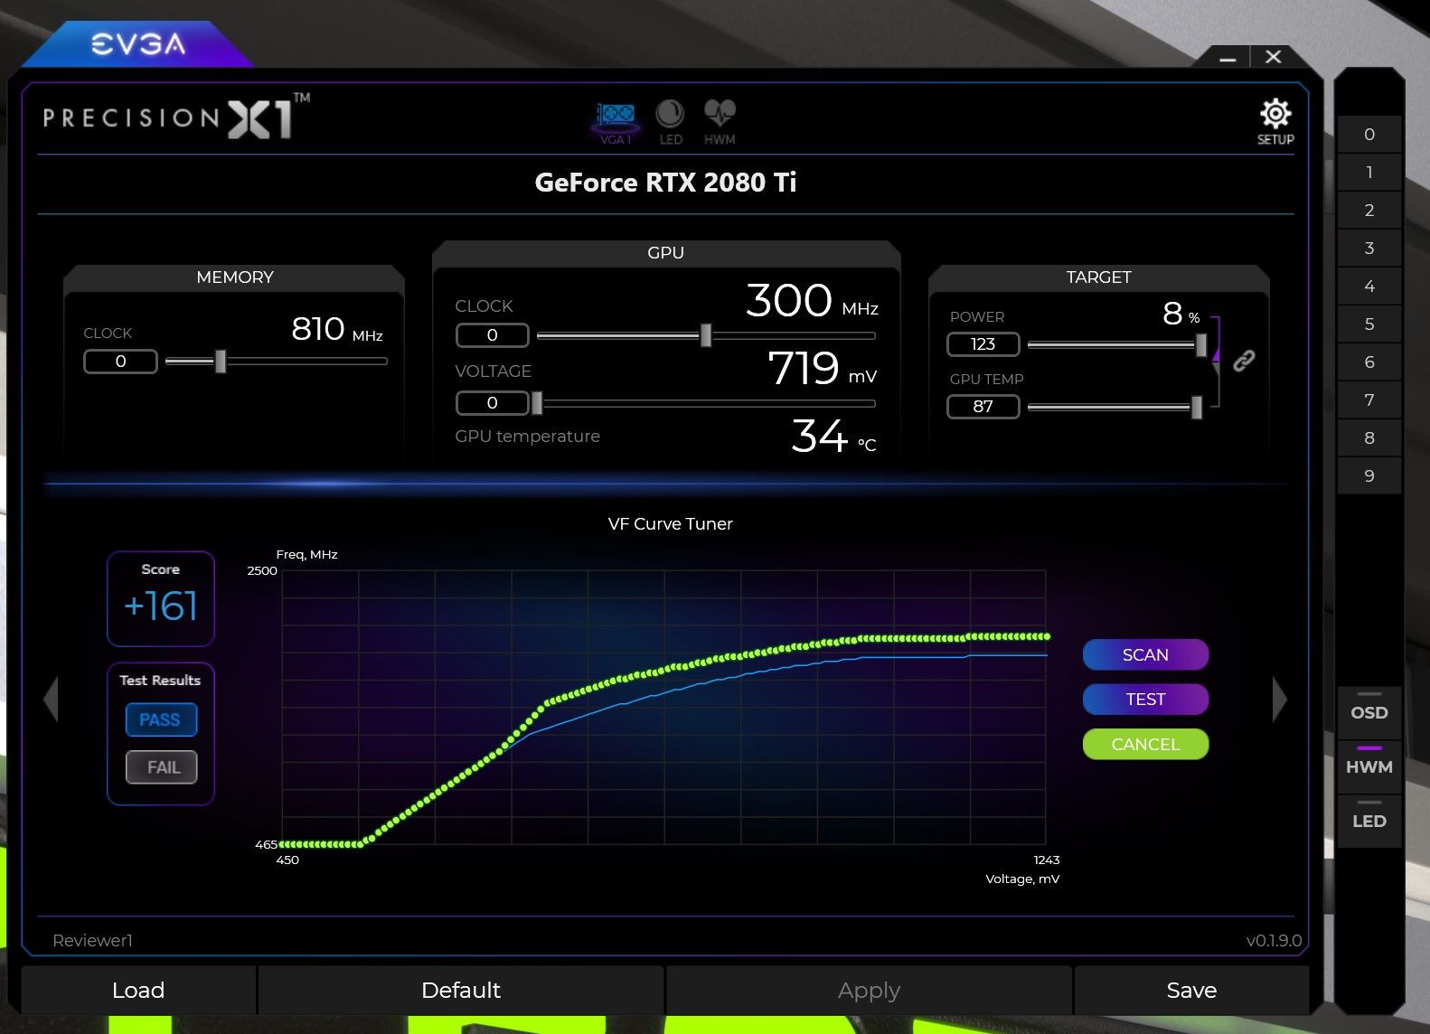
Task: Select profile slot 9
Action: pos(1369,475)
